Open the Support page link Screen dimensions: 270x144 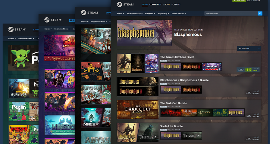pos(176,5)
